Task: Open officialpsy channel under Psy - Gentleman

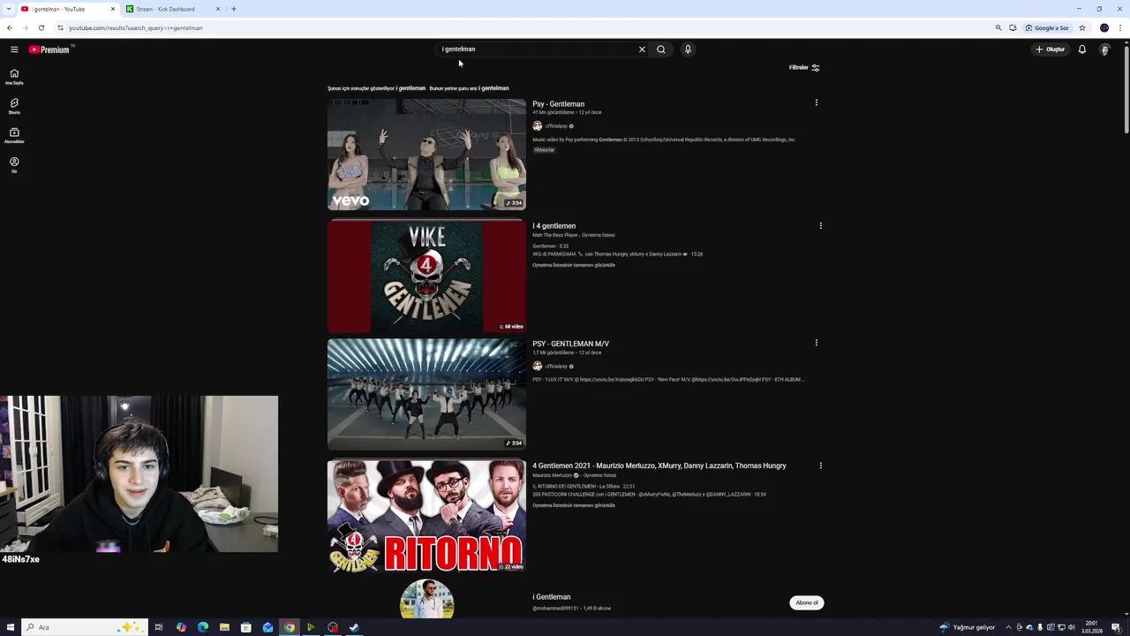Action: coord(556,126)
